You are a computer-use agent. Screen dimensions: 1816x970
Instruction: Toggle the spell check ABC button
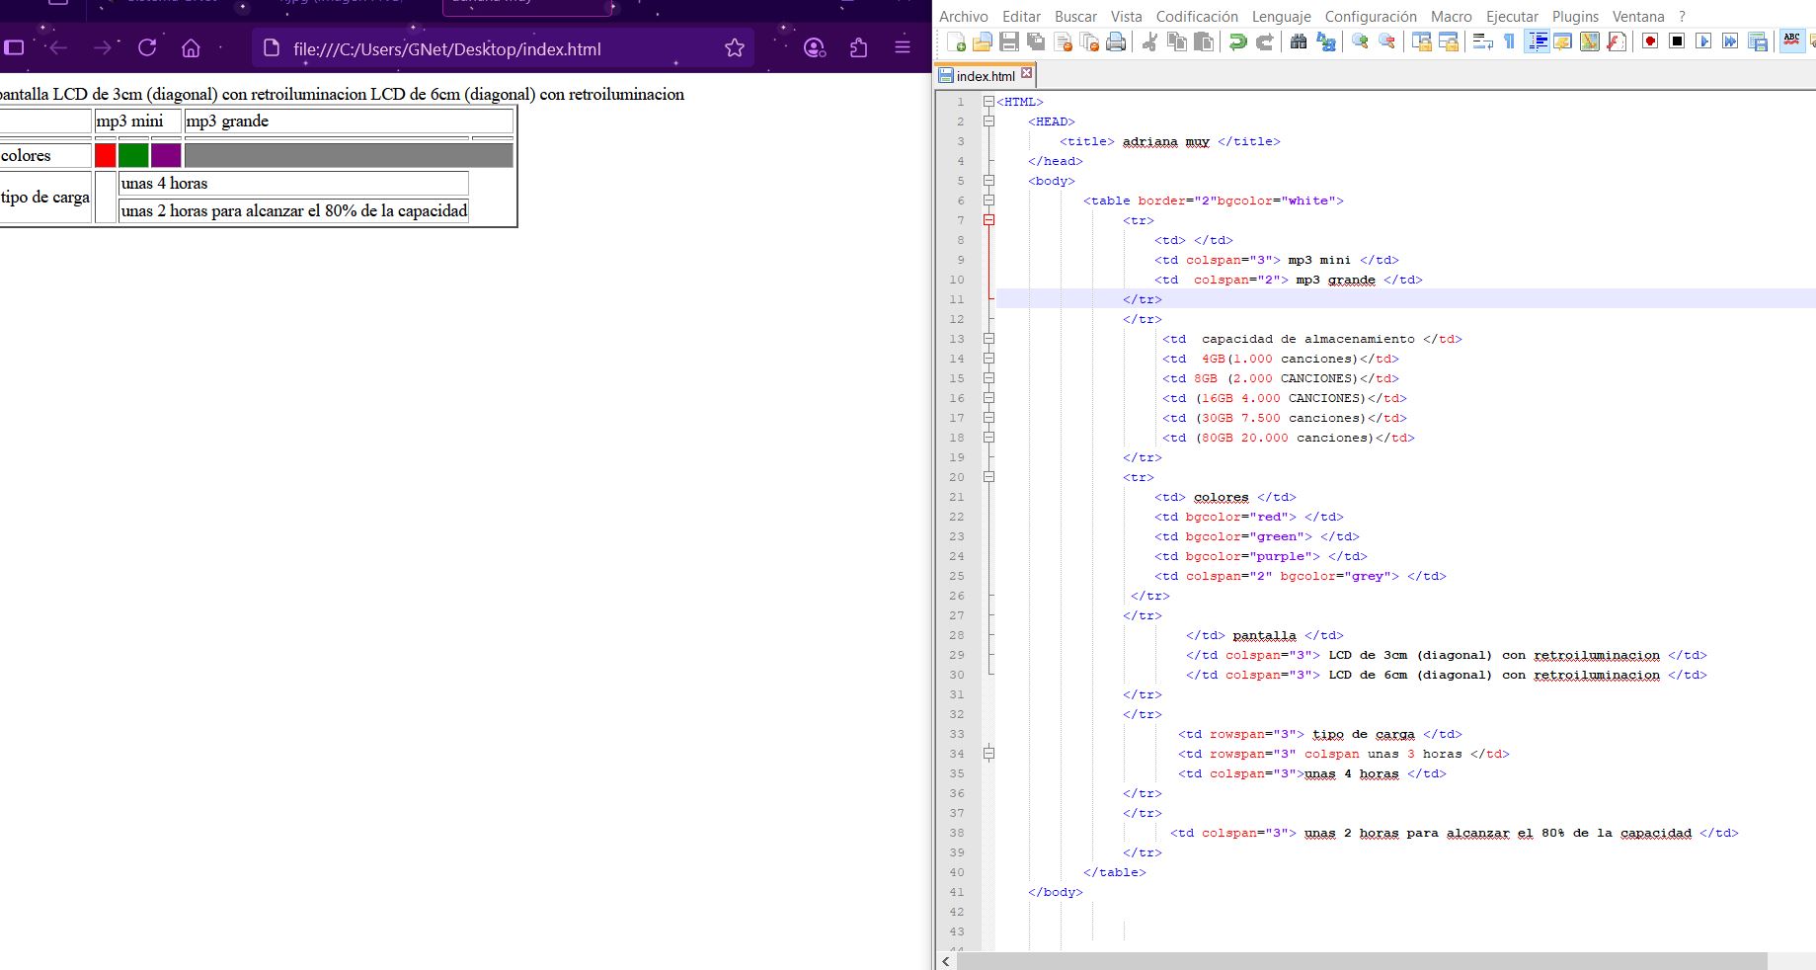pyautogui.click(x=1791, y=41)
